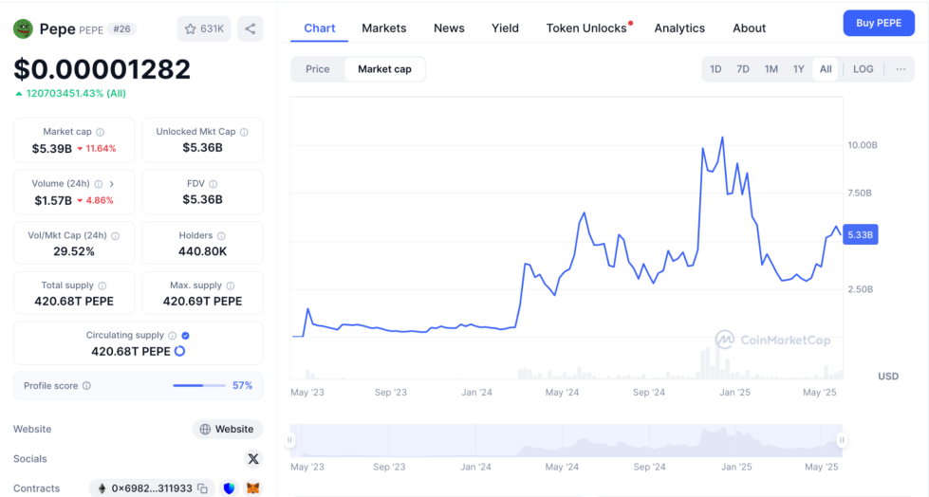929x497 pixels.
Task: Toggle LOG scale on chart
Action: pos(863,69)
